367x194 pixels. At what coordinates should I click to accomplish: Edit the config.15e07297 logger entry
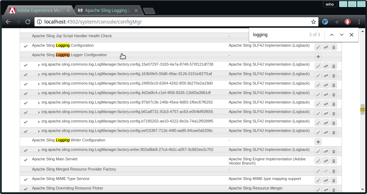318,66
